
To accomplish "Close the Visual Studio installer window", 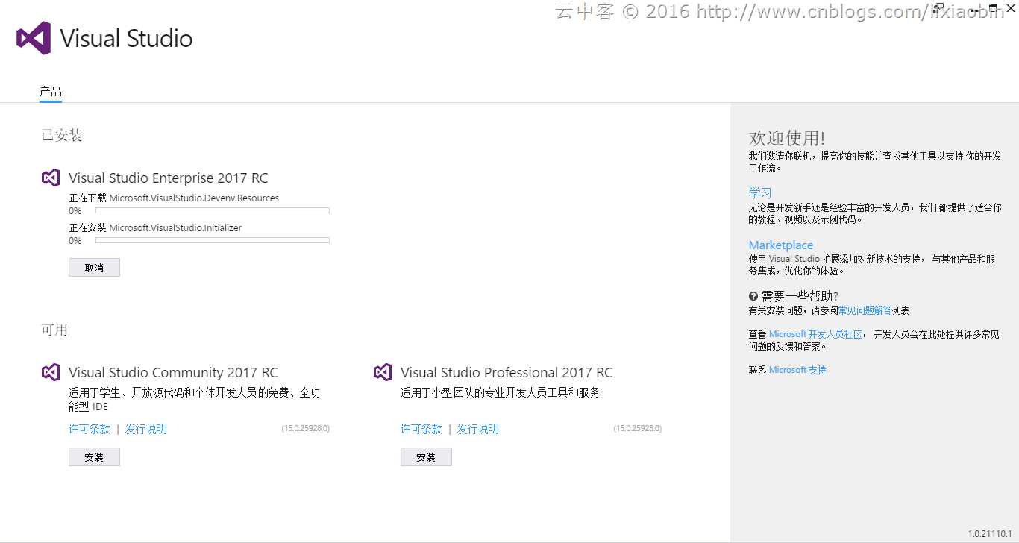I will pyautogui.click(x=1011, y=7).
